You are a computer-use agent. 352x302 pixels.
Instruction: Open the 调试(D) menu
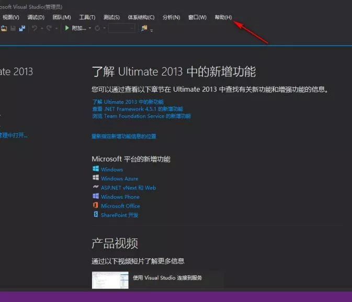pyautogui.click(x=36, y=17)
